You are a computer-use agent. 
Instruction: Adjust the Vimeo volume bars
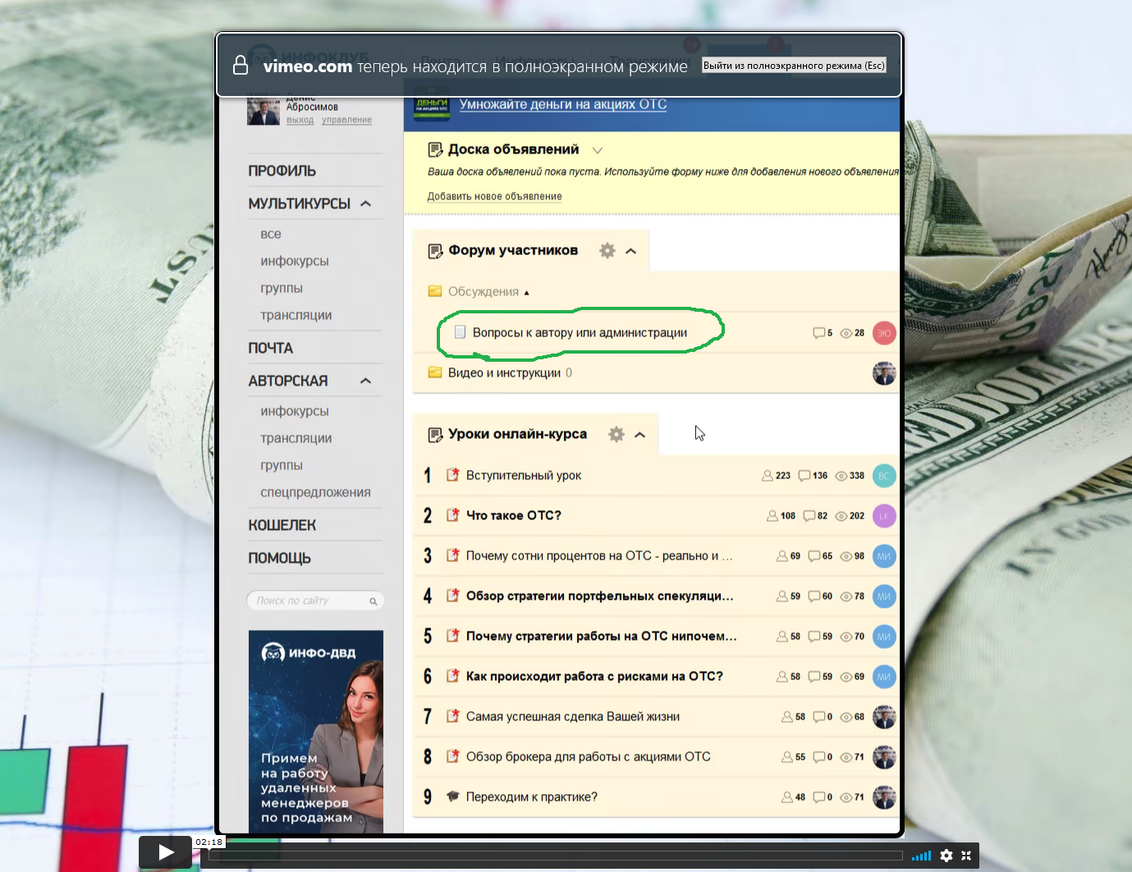click(921, 856)
